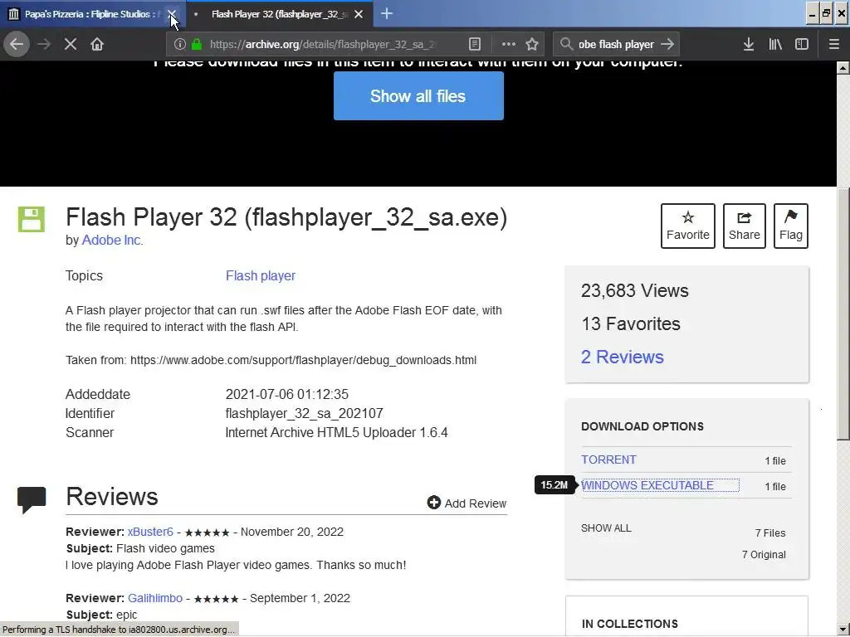Click the 7 Files text
Image resolution: width=850 pixels, height=637 pixels.
(770, 533)
